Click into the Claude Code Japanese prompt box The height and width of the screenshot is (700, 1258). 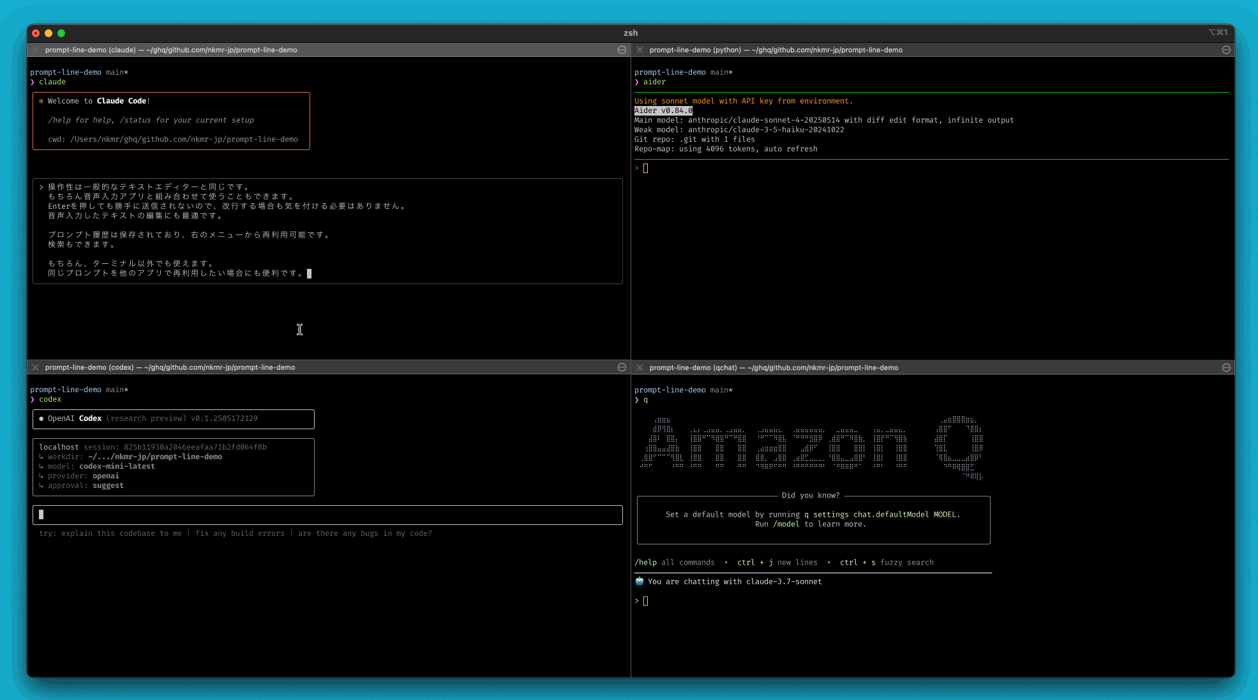coord(327,230)
